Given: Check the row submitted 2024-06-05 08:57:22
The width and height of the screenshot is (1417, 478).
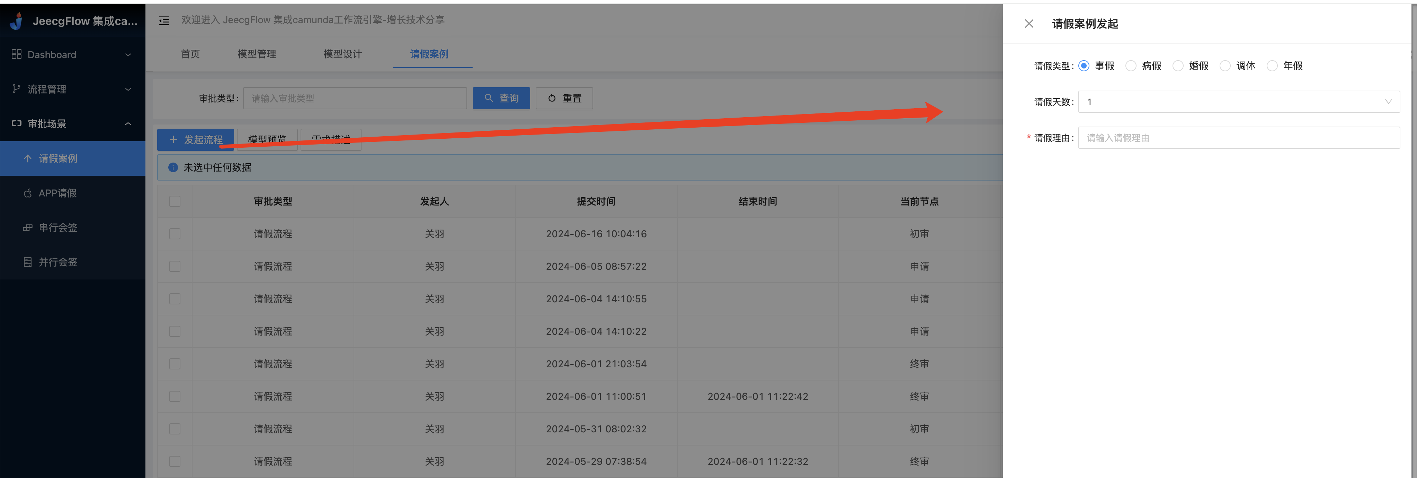Looking at the screenshot, I should 175,266.
